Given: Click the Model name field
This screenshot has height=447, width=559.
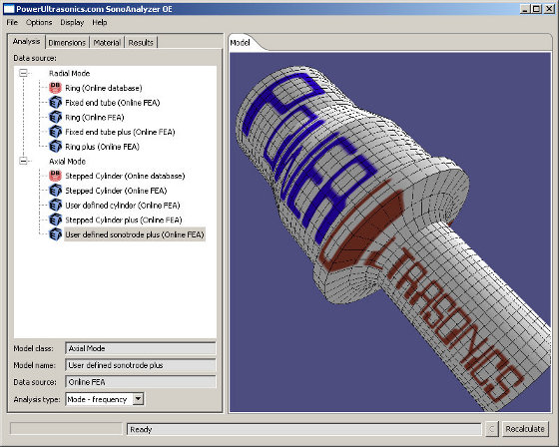Looking at the screenshot, I should (x=141, y=365).
